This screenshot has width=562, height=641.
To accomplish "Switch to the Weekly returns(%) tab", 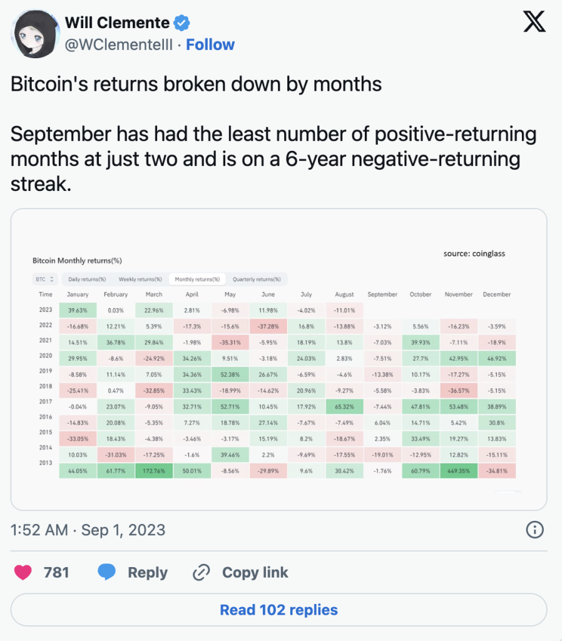I will pyautogui.click(x=140, y=279).
